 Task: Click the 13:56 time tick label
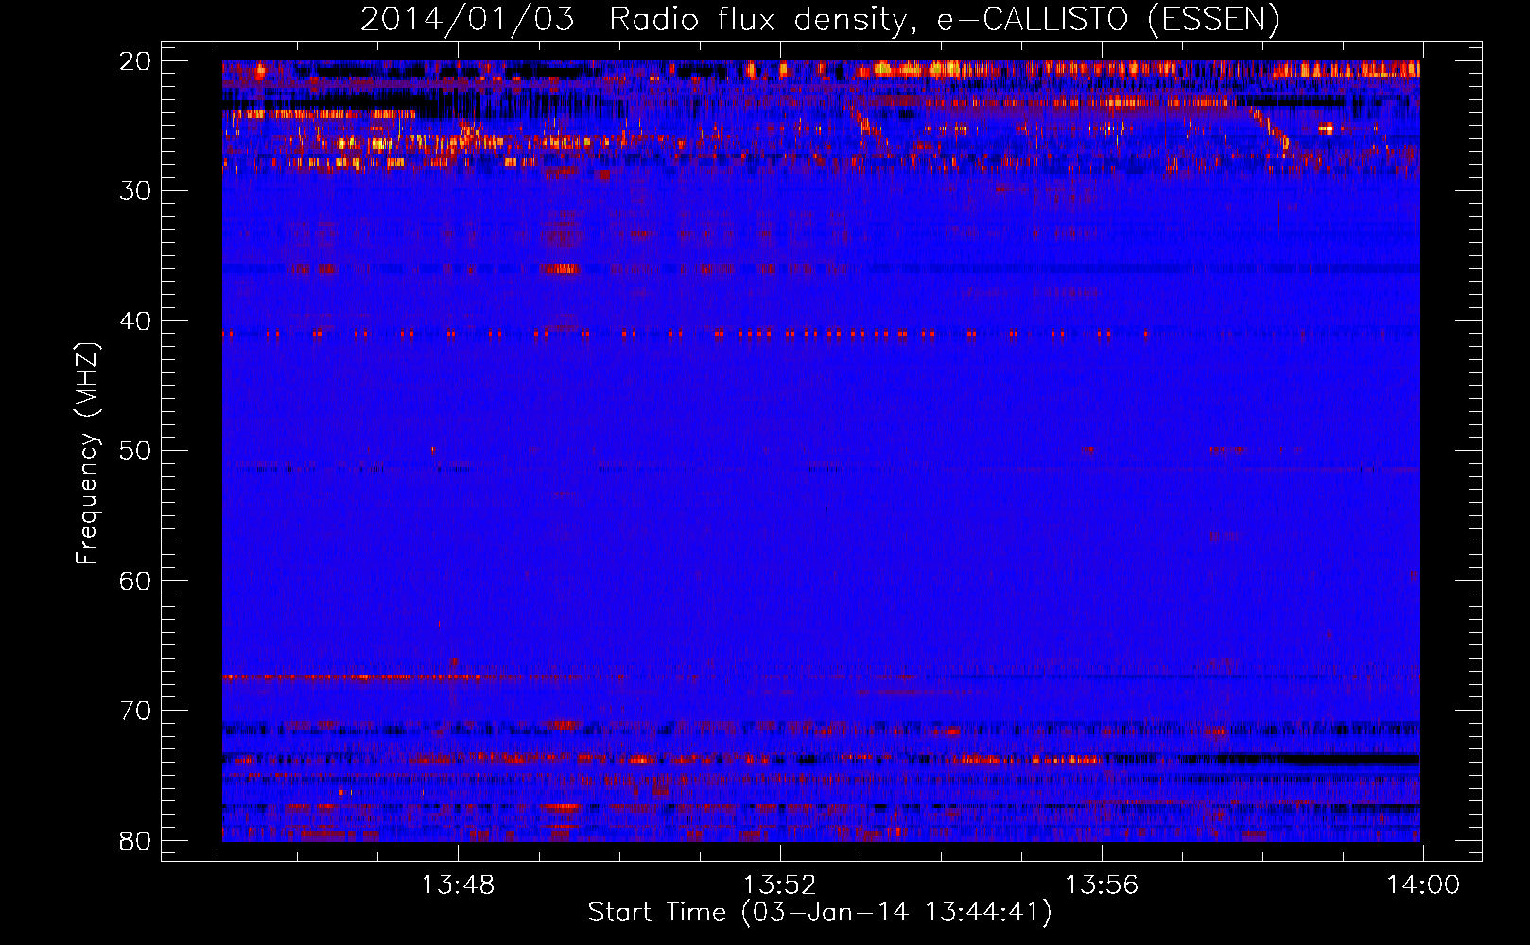pos(1102,885)
